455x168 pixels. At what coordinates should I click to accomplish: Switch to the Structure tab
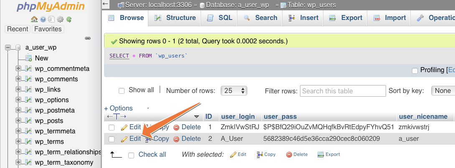tap(175, 18)
